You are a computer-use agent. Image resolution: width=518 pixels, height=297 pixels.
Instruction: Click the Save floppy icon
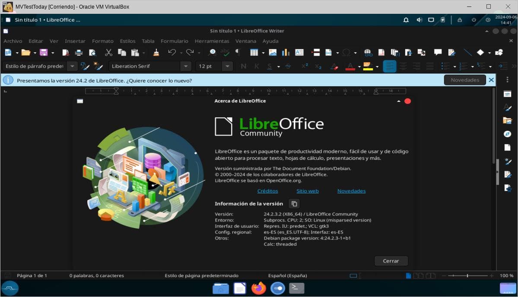[x=44, y=53]
